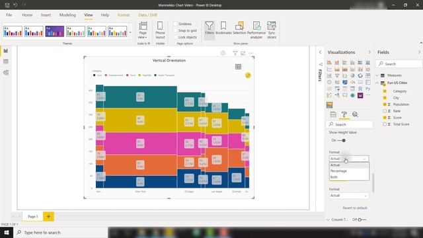Screen dimensions: 423x238
Task: Select the Python visual icon
Action: click(x=367, y=89)
